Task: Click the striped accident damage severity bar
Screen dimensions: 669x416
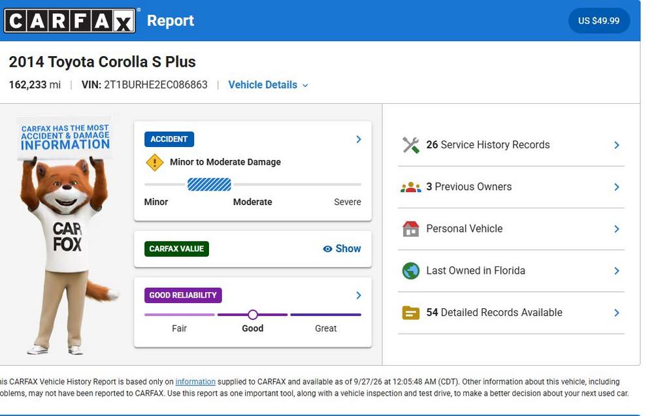Action: click(x=209, y=185)
